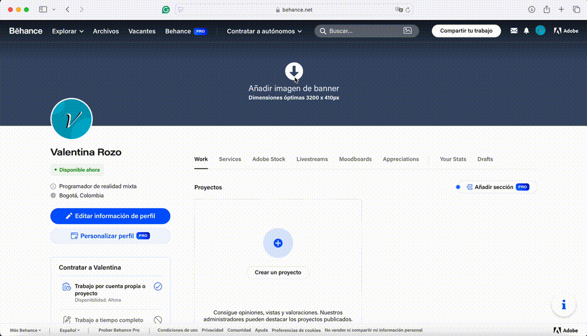
Task: Click the Disponible ahora status badge
Action: pyautogui.click(x=77, y=170)
